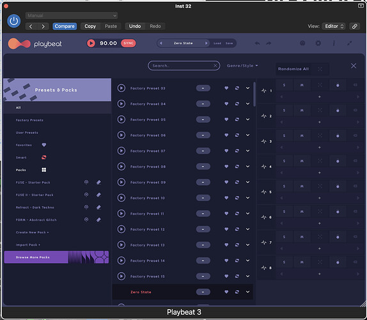Click the Undo button in plugin header

click(x=135, y=26)
